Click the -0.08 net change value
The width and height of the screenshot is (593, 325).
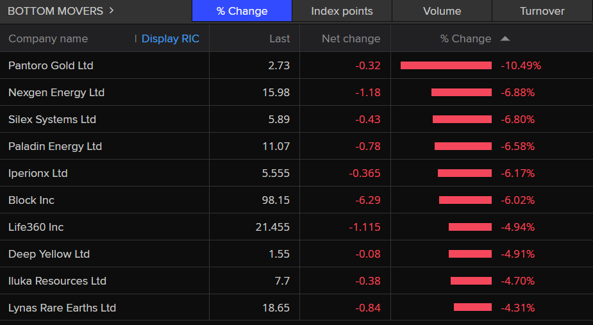pyautogui.click(x=367, y=254)
